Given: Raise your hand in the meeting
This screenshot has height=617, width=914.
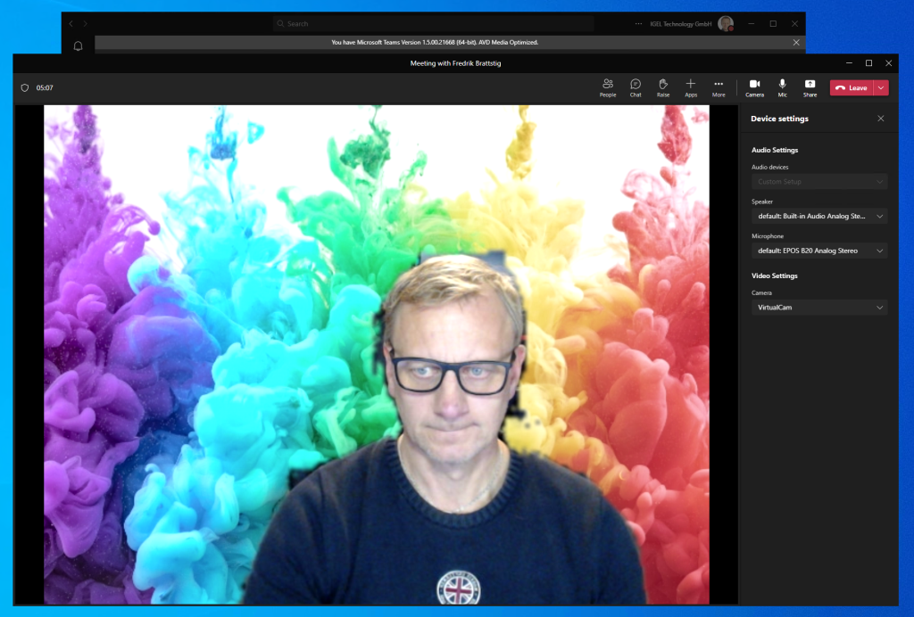Looking at the screenshot, I should point(663,86).
